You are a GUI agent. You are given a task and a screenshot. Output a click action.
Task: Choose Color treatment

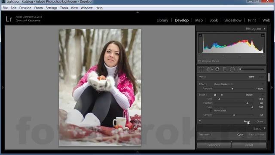[240, 135]
